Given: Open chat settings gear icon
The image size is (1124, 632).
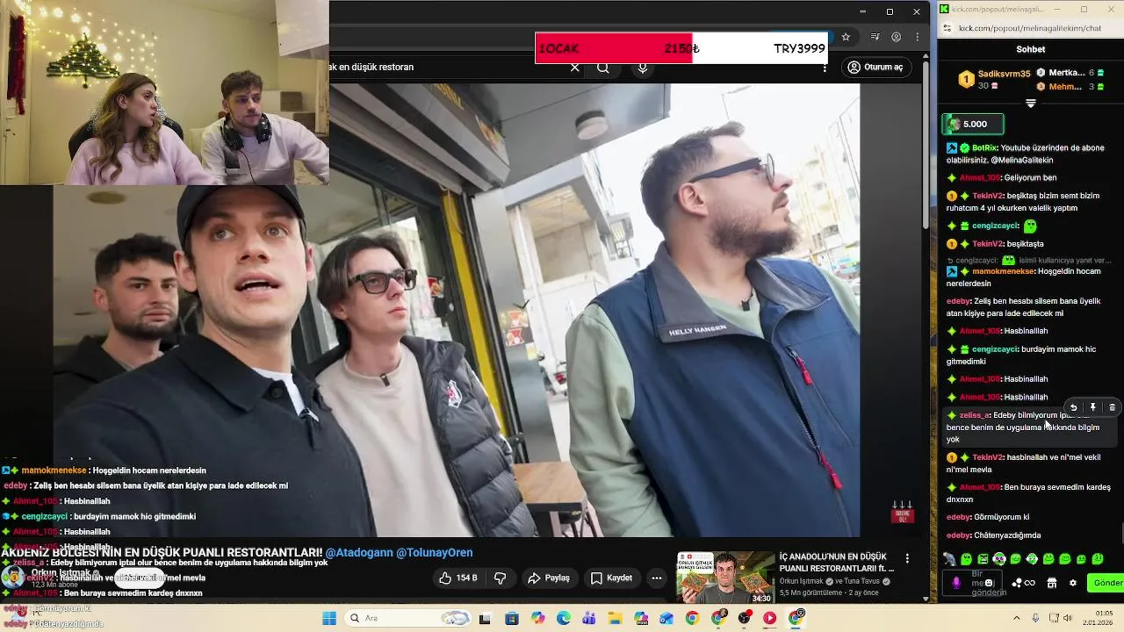Looking at the screenshot, I should pos(1072,583).
